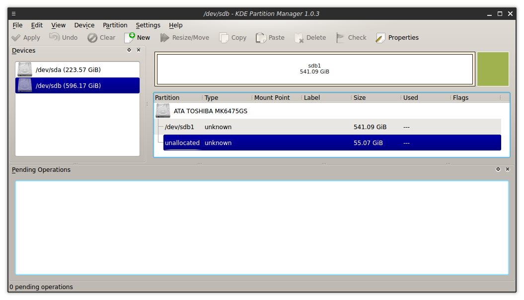Click the Clear operations icon

pos(92,38)
